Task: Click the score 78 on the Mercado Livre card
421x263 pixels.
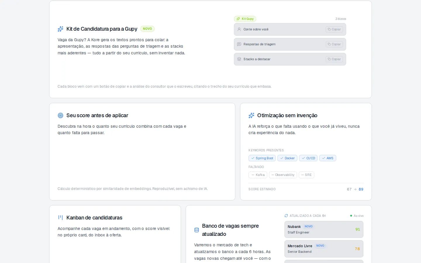Action: (x=357, y=249)
